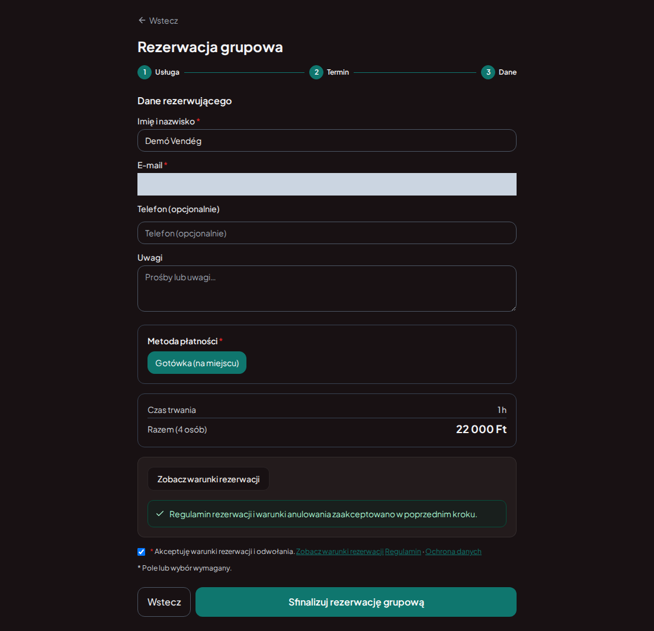Focus the Telefon (opcjonalnie) input
This screenshot has height=631, width=654.
[x=327, y=233]
